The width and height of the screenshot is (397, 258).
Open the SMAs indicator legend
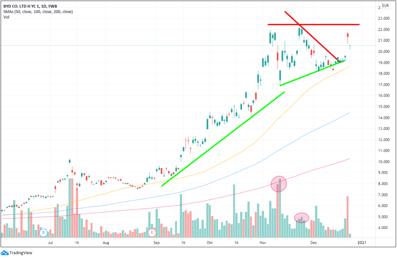coord(38,11)
